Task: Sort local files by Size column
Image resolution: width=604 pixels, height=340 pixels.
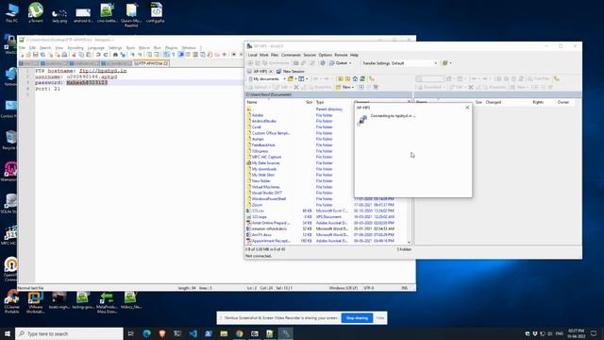Action: (309, 102)
